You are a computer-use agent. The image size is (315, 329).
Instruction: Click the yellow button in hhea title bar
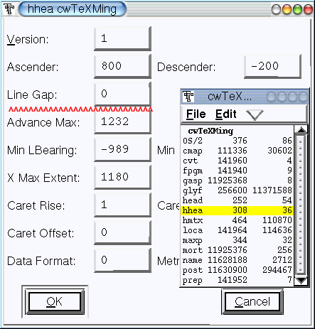[x=287, y=9]
